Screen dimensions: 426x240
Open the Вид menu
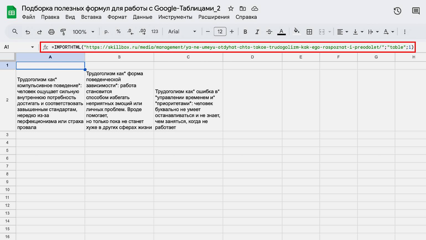click(70, 17)
